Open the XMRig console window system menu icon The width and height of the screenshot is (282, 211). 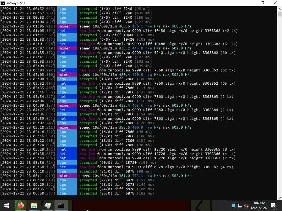3,3
